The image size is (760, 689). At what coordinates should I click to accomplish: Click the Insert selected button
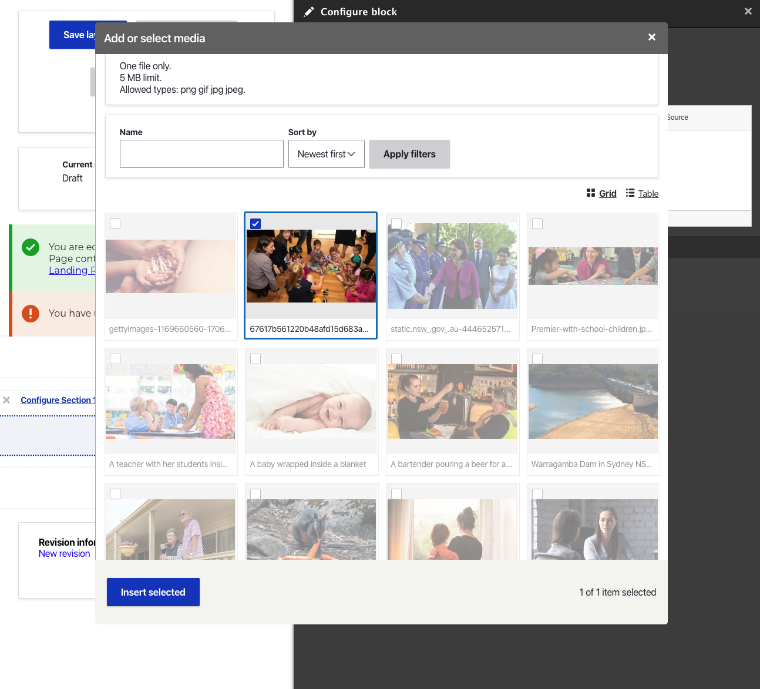(153, 592)
